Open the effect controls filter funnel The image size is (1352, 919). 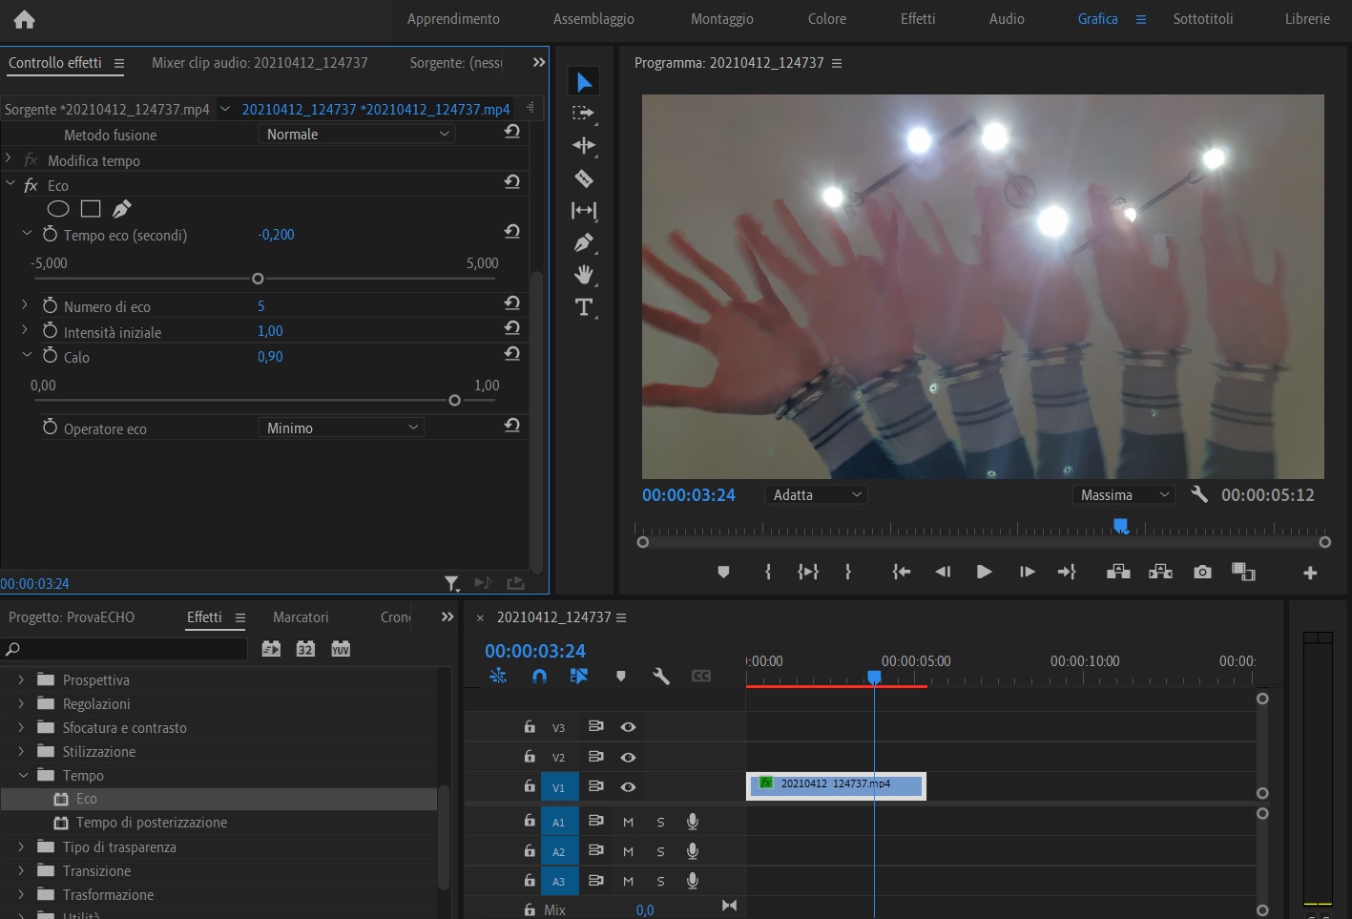[x=451, y=583]
